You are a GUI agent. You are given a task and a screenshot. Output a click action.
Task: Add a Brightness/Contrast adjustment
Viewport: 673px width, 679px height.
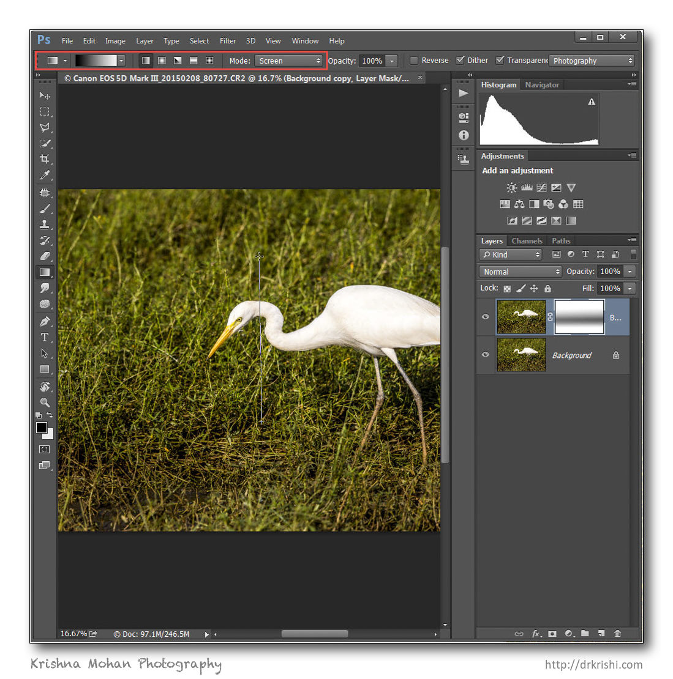511,188
